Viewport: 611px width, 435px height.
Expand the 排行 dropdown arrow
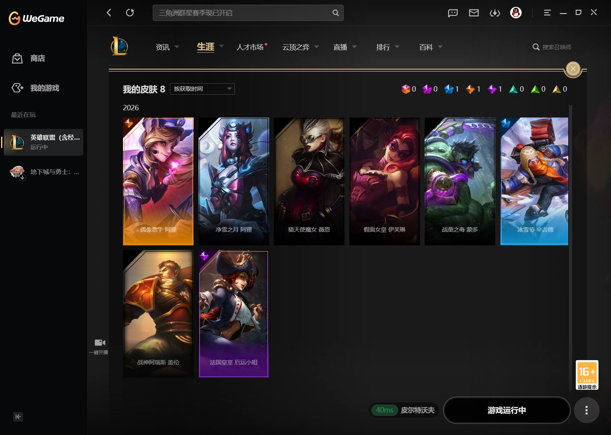tap(397, 47)
